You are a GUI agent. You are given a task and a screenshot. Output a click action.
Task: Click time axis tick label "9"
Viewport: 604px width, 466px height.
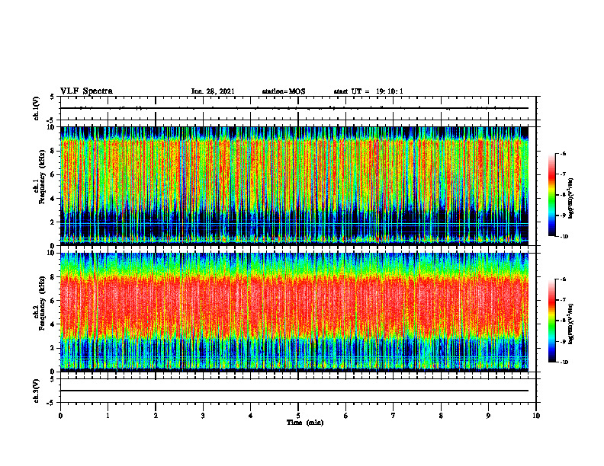[x=488, y=416]
